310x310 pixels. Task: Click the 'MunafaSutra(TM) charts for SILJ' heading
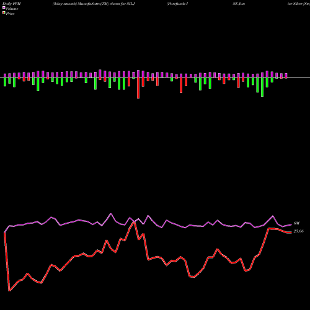pyautogui.click(x=106, y=4)
